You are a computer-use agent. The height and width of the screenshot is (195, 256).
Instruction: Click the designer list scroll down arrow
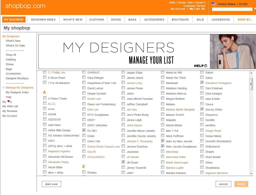[x=251, y=174]
